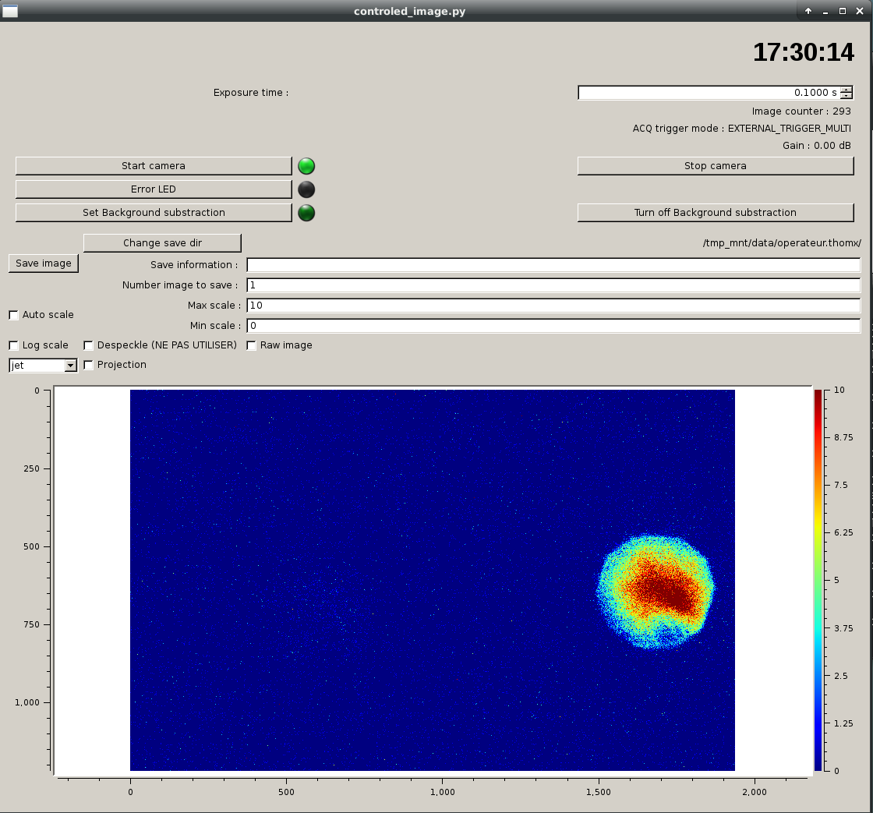The image size is (873, 813).
Task: Enable the Raw image checkbox
Action: [x=252, y=345]
